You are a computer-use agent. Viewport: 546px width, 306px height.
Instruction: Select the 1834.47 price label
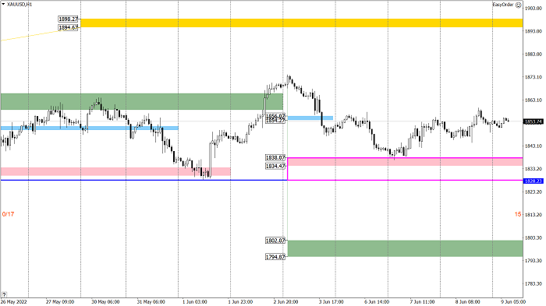pyautogui.click(x=275, y=166)
